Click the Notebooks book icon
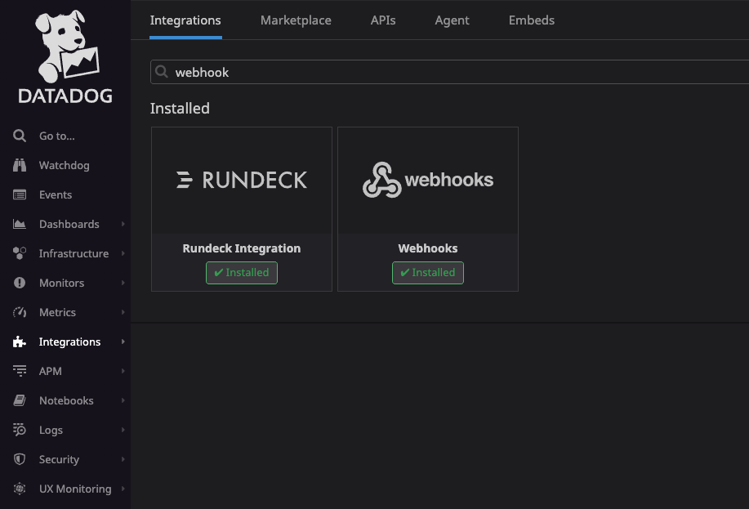749x509 pixels. click(x=20, y=400)
